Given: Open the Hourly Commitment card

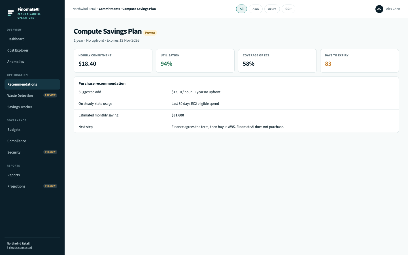Looking at the screenshot, I should [113, 61].
